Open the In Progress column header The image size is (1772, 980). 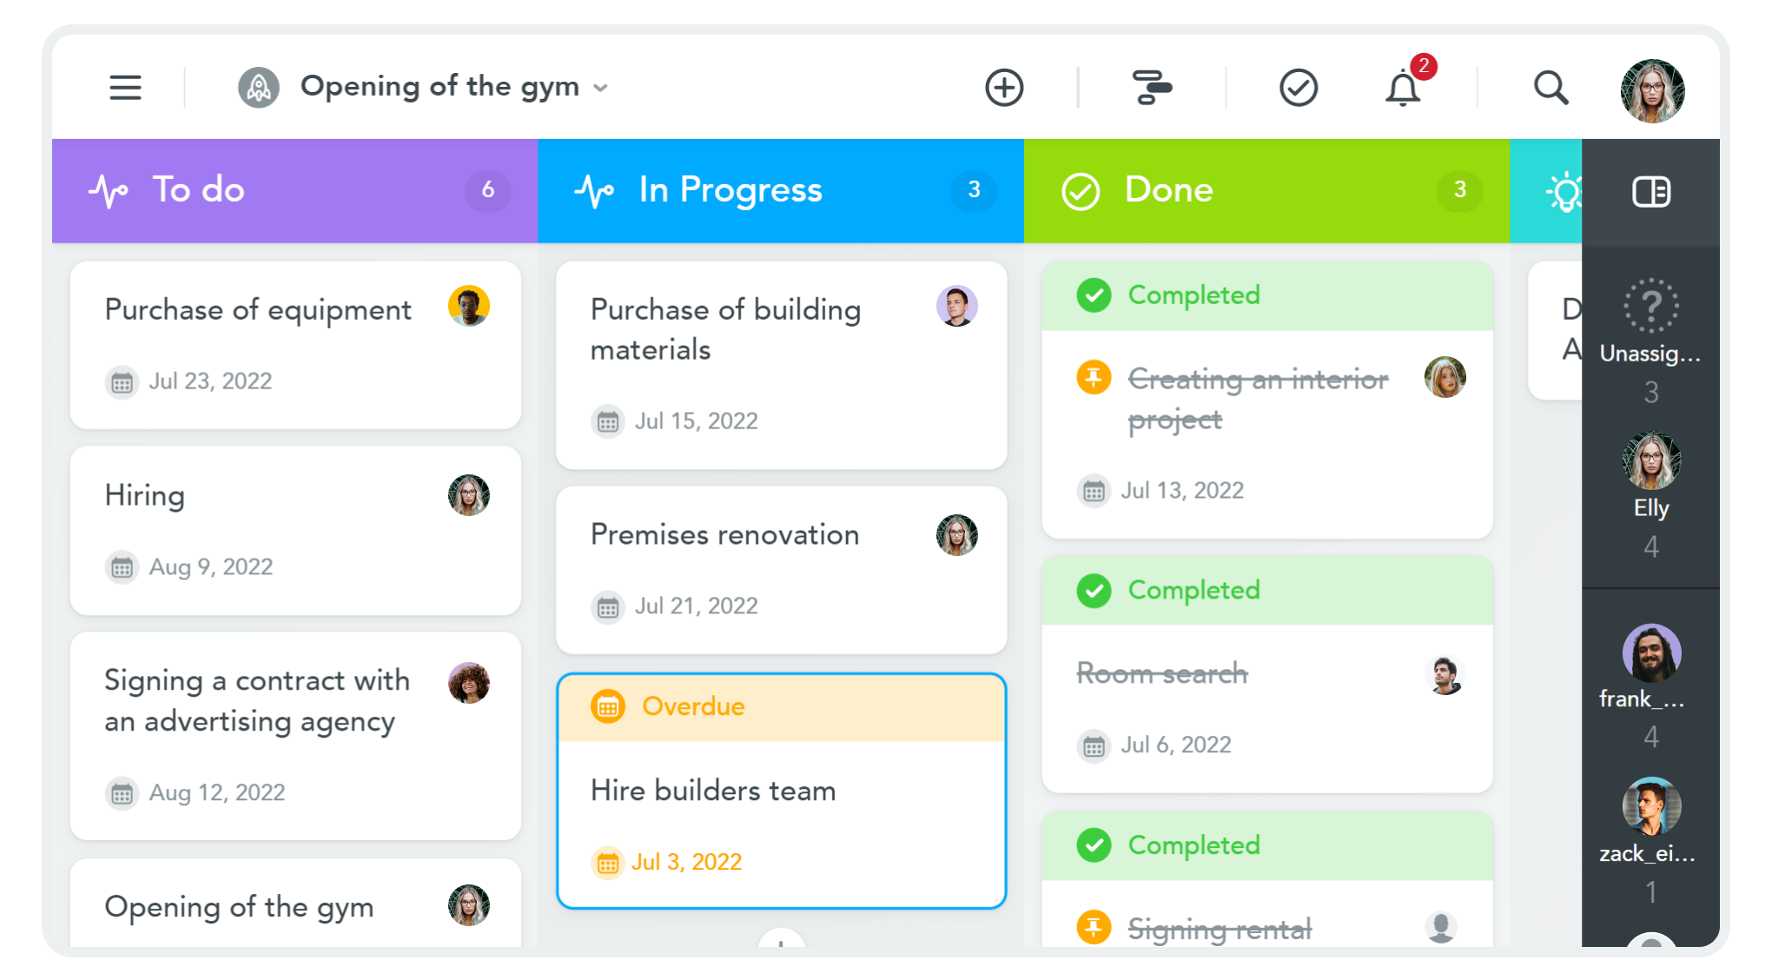point(730,189)
